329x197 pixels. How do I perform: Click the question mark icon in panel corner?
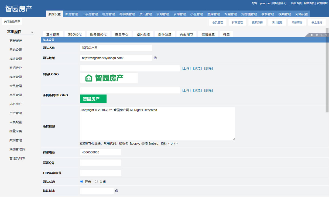coord(326,35)
